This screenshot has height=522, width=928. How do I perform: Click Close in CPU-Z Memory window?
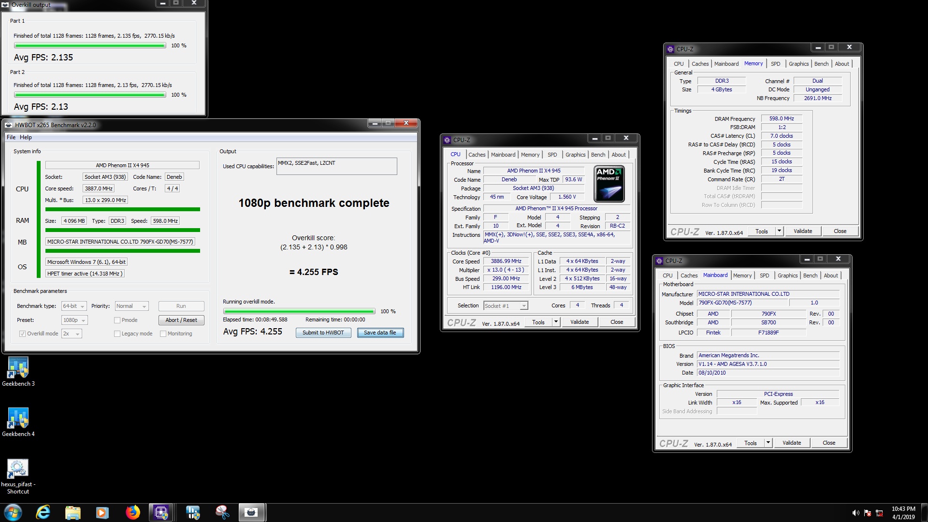pos(840,231)
